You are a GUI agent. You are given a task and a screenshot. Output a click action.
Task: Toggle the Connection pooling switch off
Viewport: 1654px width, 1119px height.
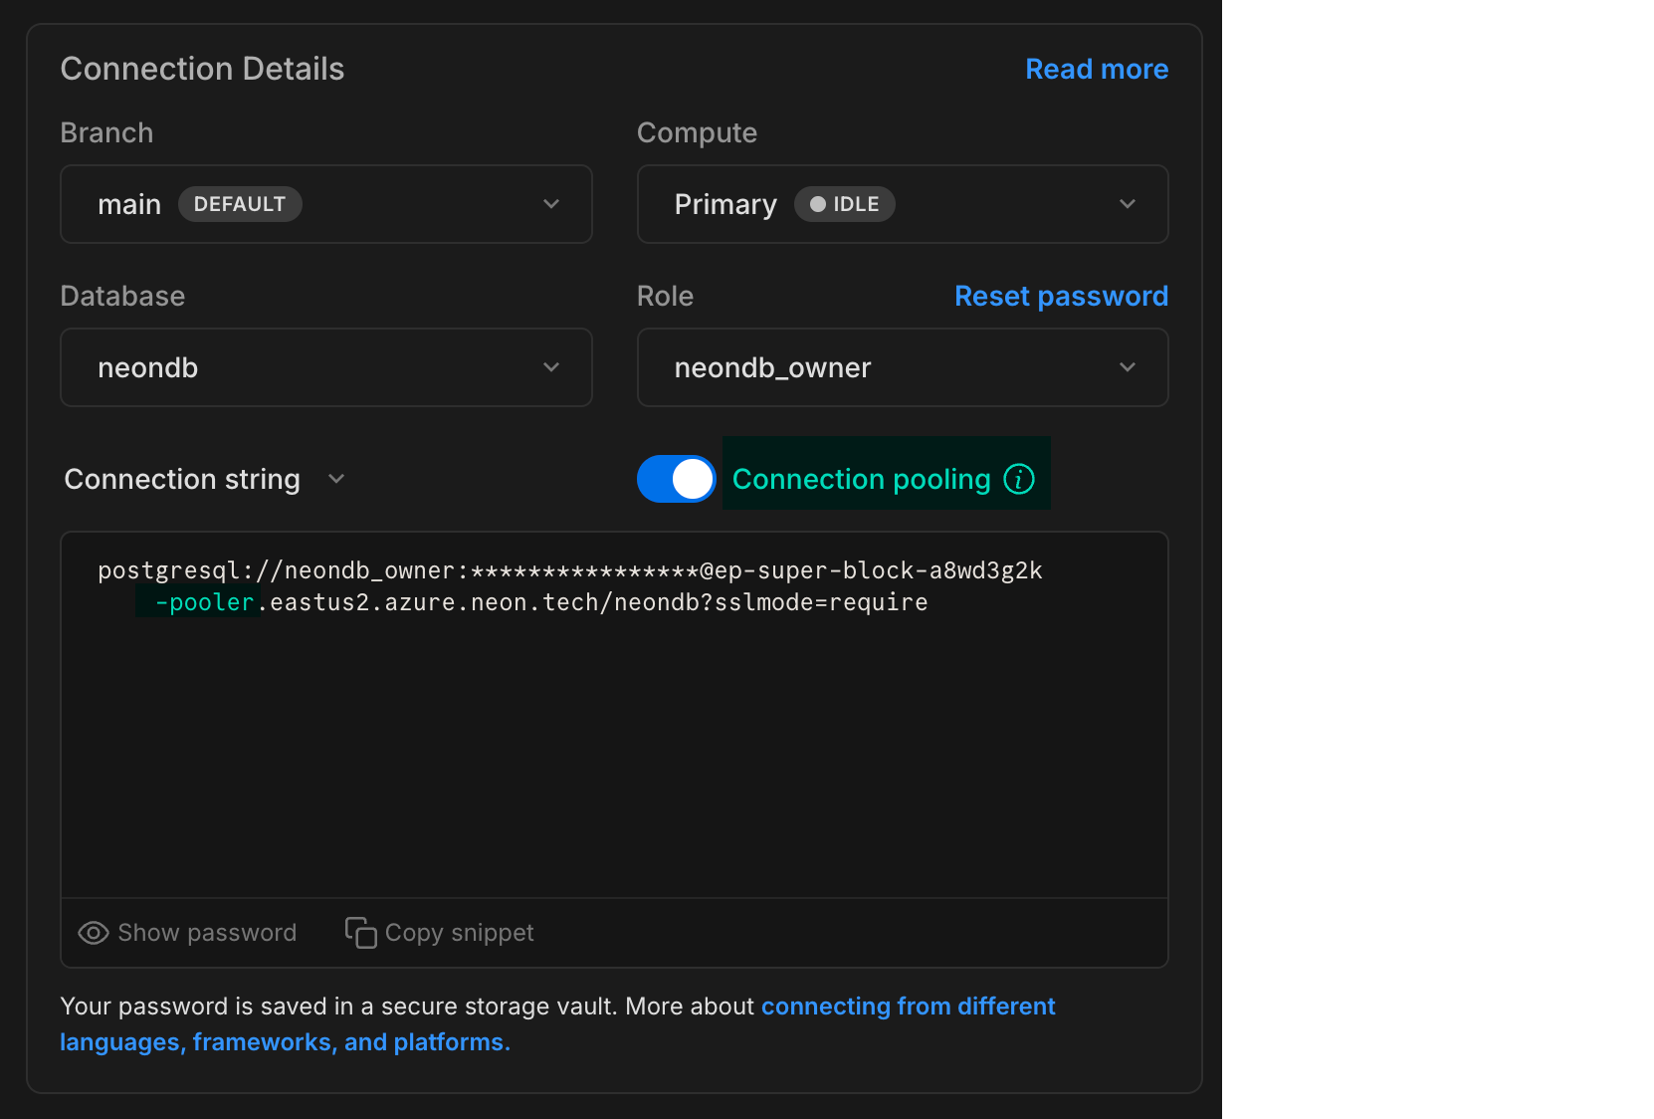[x=677, y=479]
